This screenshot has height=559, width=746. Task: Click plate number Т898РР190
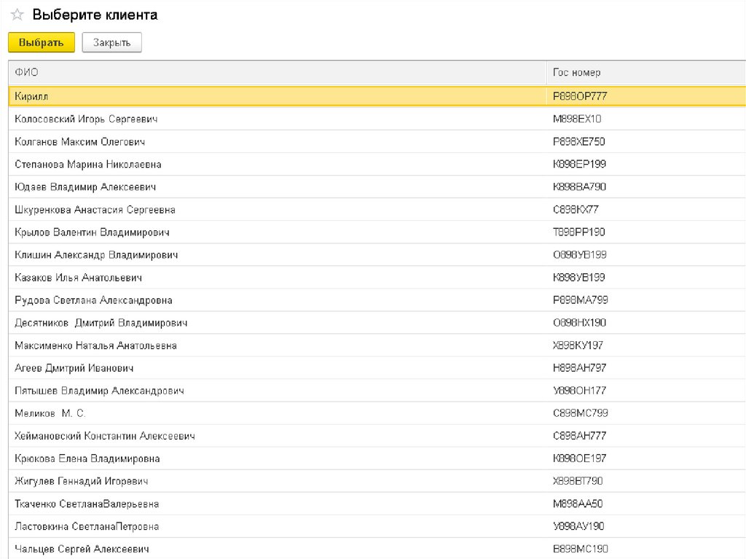tap(579, 232)
